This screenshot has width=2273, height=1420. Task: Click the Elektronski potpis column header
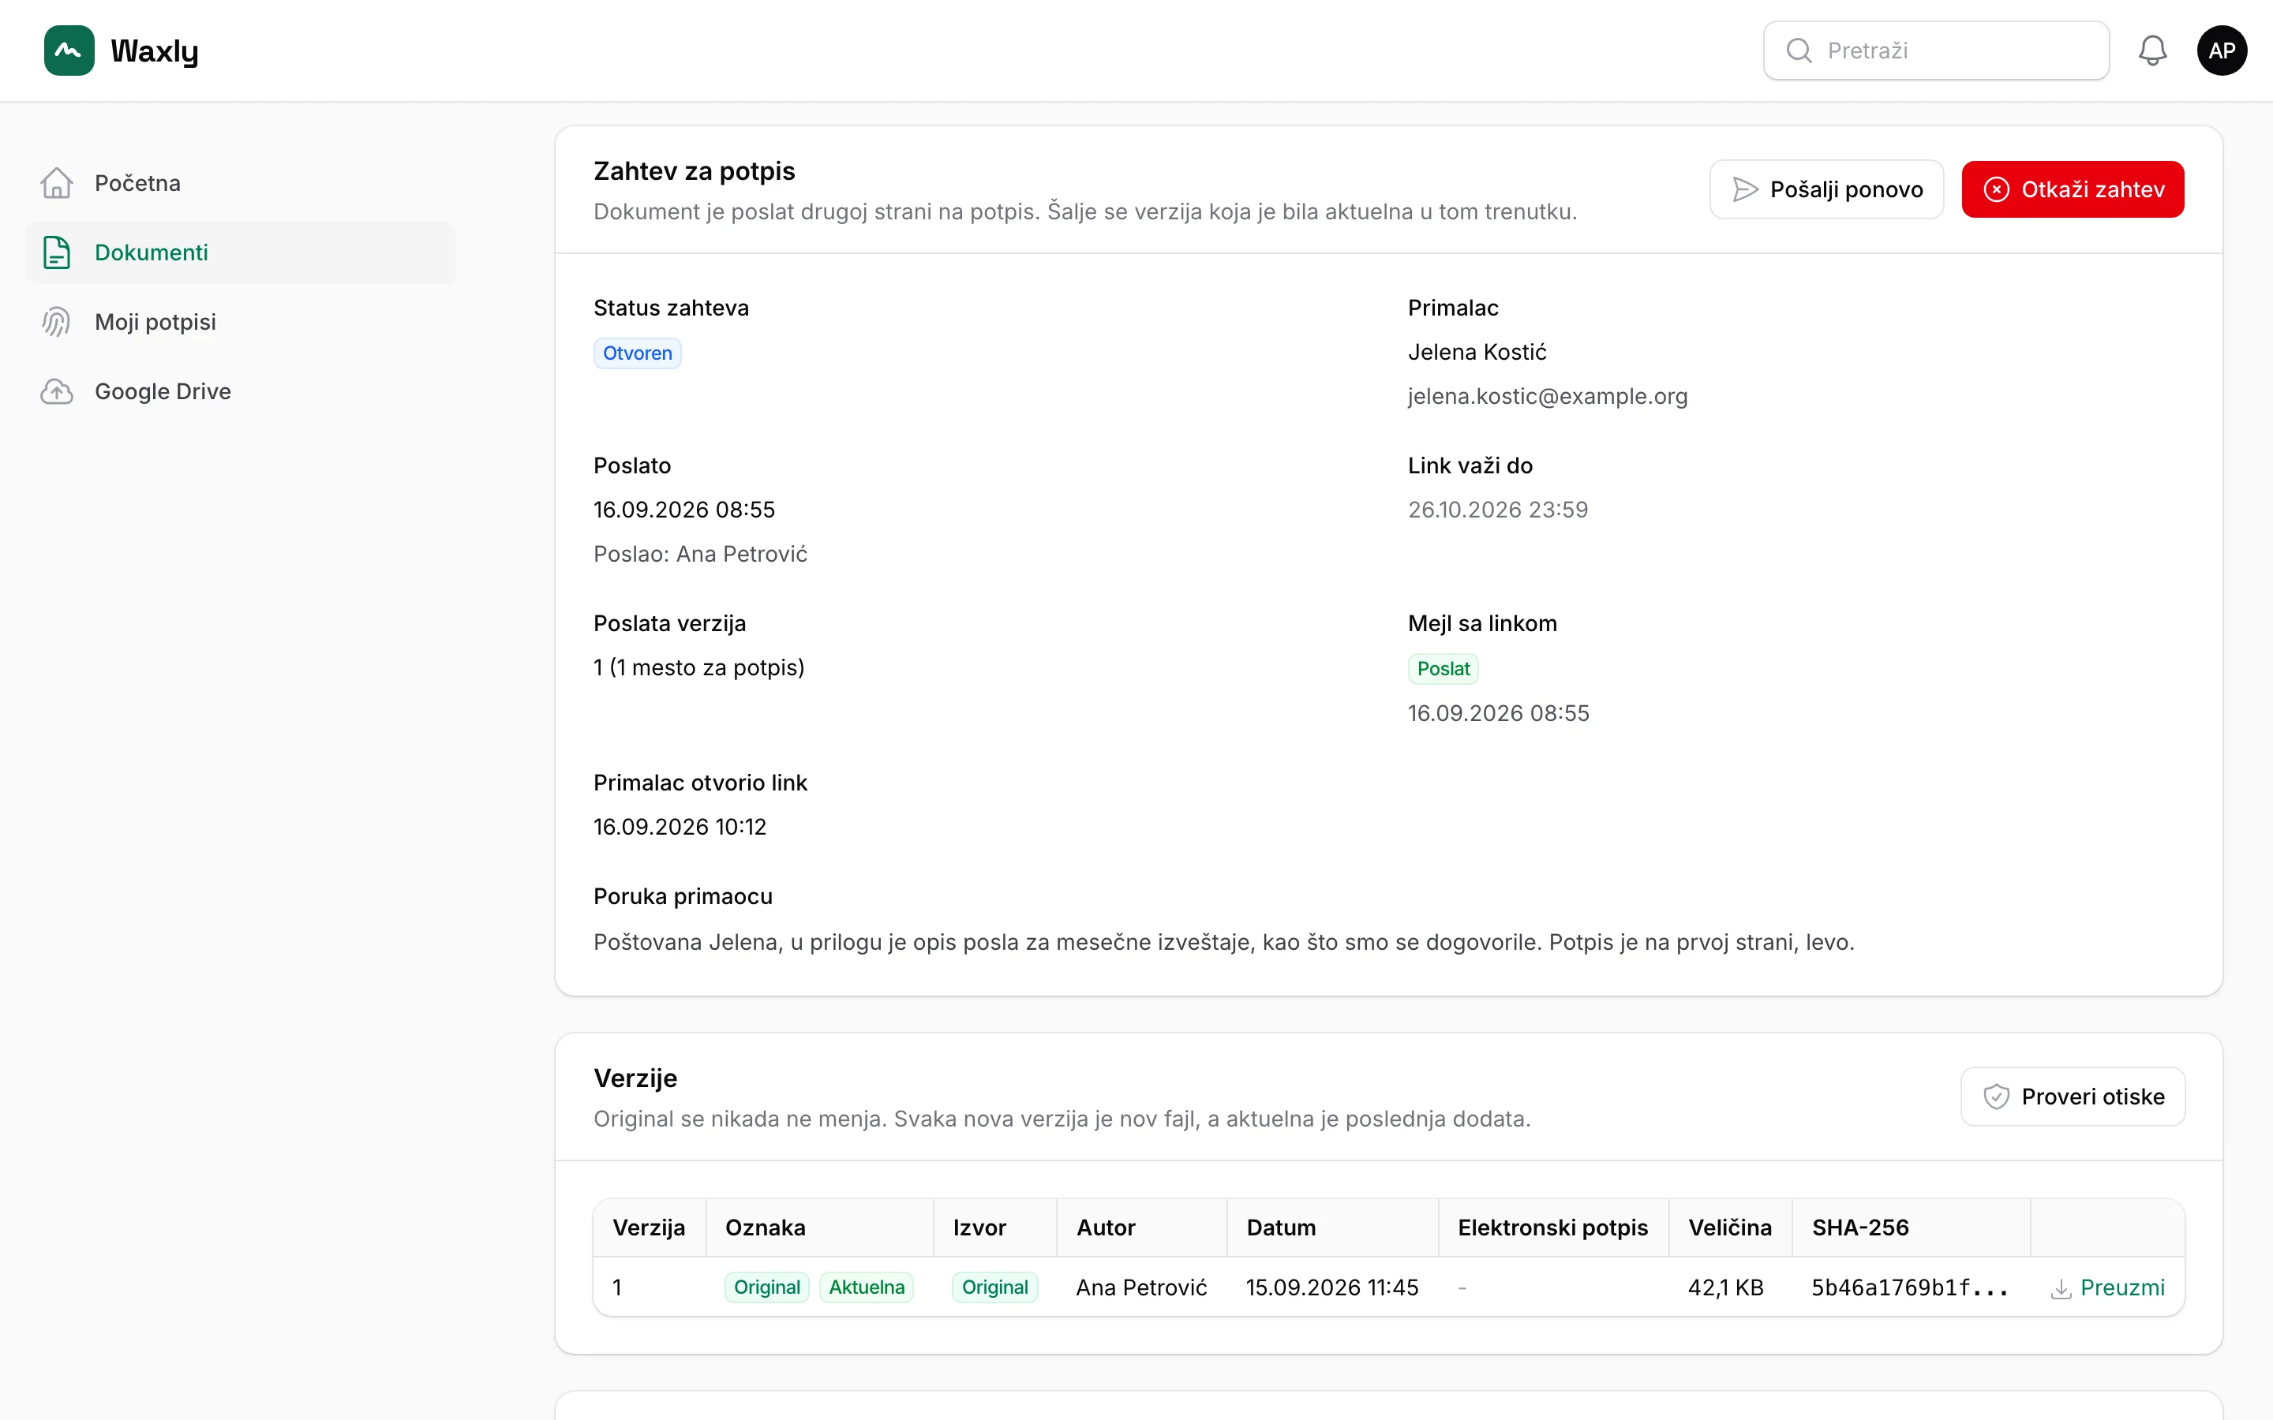pyautogui.click(x=1552, y=1228)
